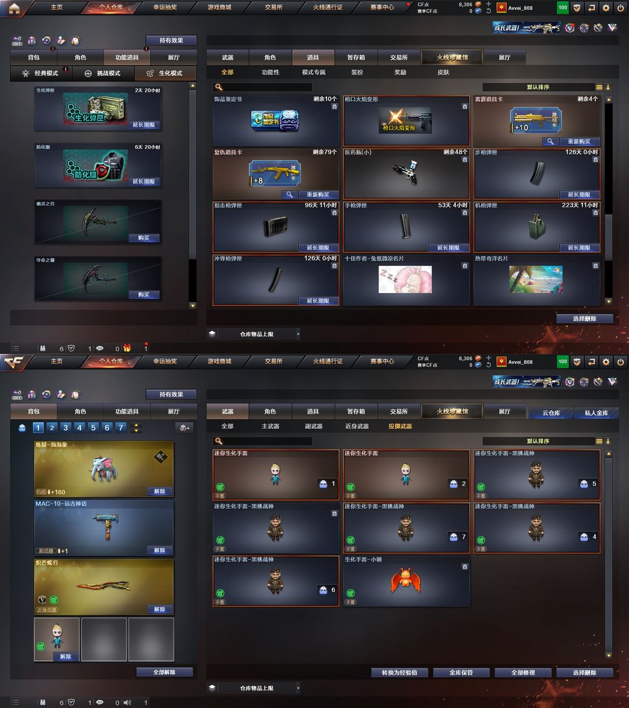Switch to the 近身武器 filter tab
Viewport: 629px width, 708px height.
point(357,426)
